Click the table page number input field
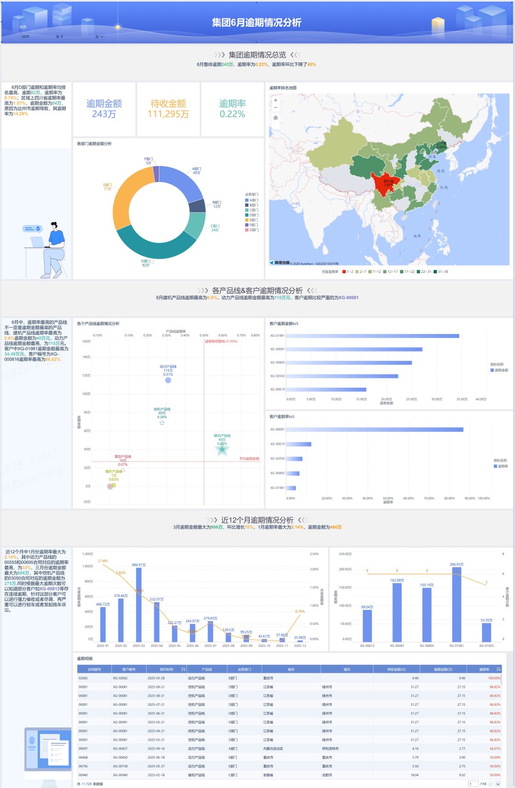 coord(473,784)
